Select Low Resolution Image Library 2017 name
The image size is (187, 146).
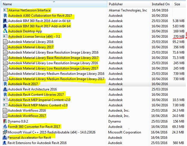[x=53, y=68]
